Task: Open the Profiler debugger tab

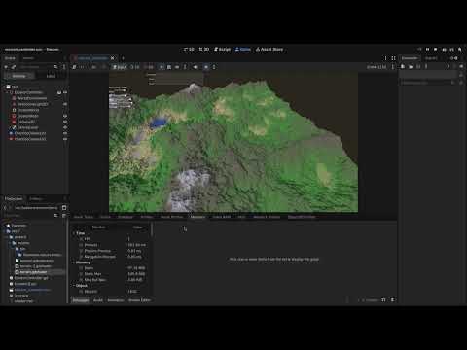Action: click(x=147, y=217)
